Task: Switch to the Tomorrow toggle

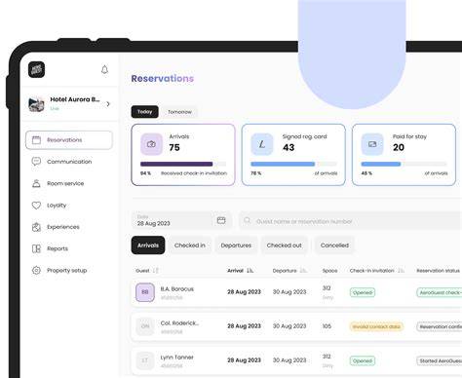Action: click(179, 112)
